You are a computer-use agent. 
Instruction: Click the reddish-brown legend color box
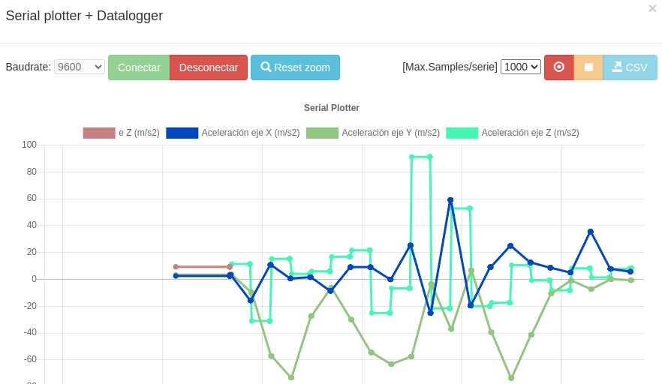pos(99,133)
